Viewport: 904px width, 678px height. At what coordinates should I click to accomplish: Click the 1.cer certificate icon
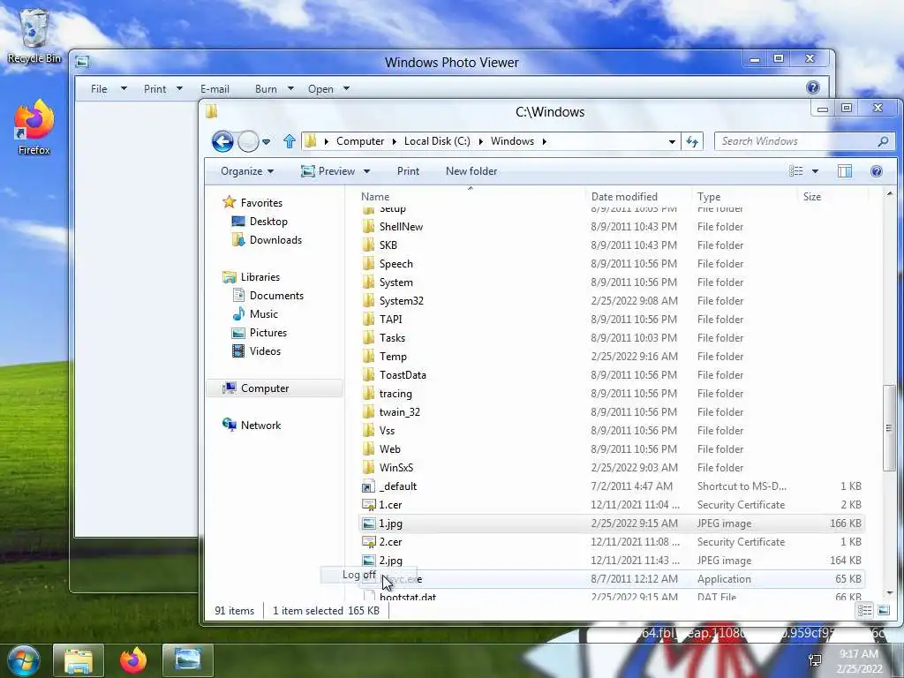pyautogui.click(x=368, y=504)
